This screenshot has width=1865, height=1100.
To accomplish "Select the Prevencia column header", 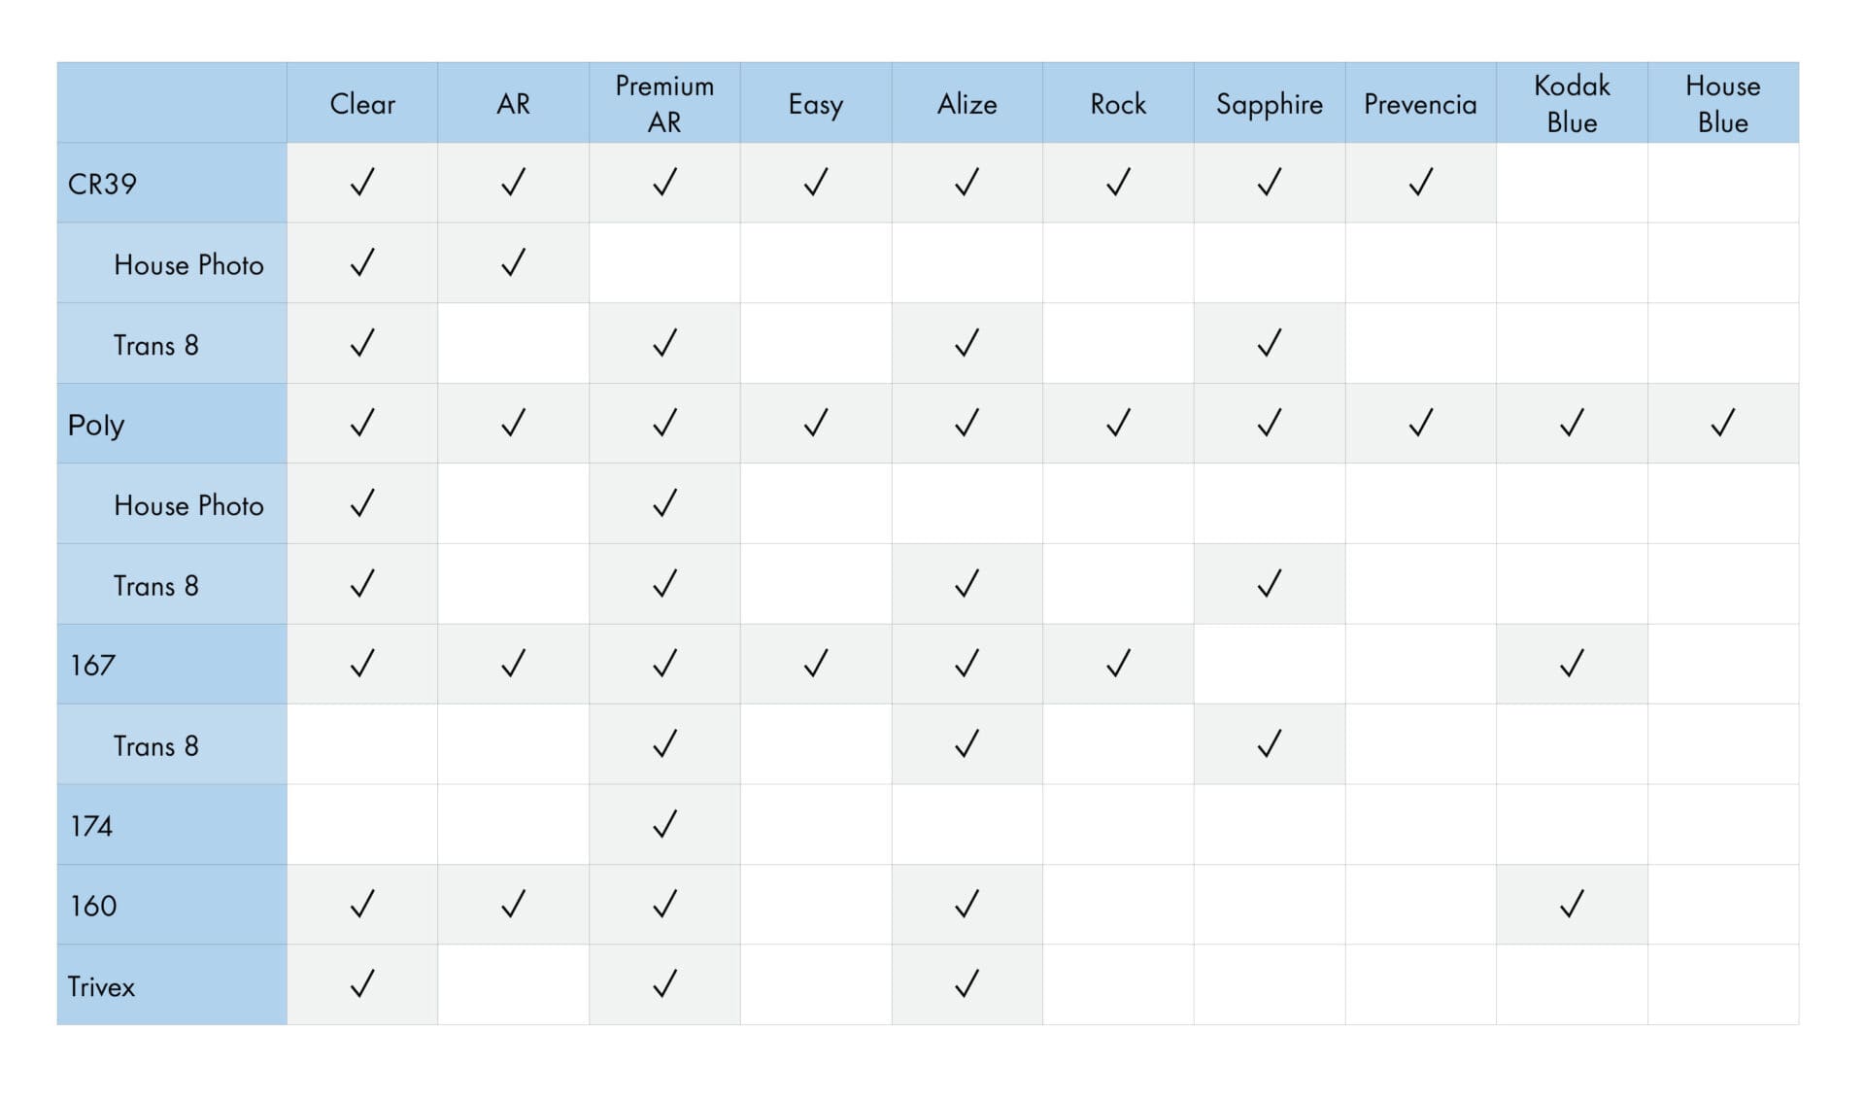I will pyautogui.click(x=1420, y=104).
